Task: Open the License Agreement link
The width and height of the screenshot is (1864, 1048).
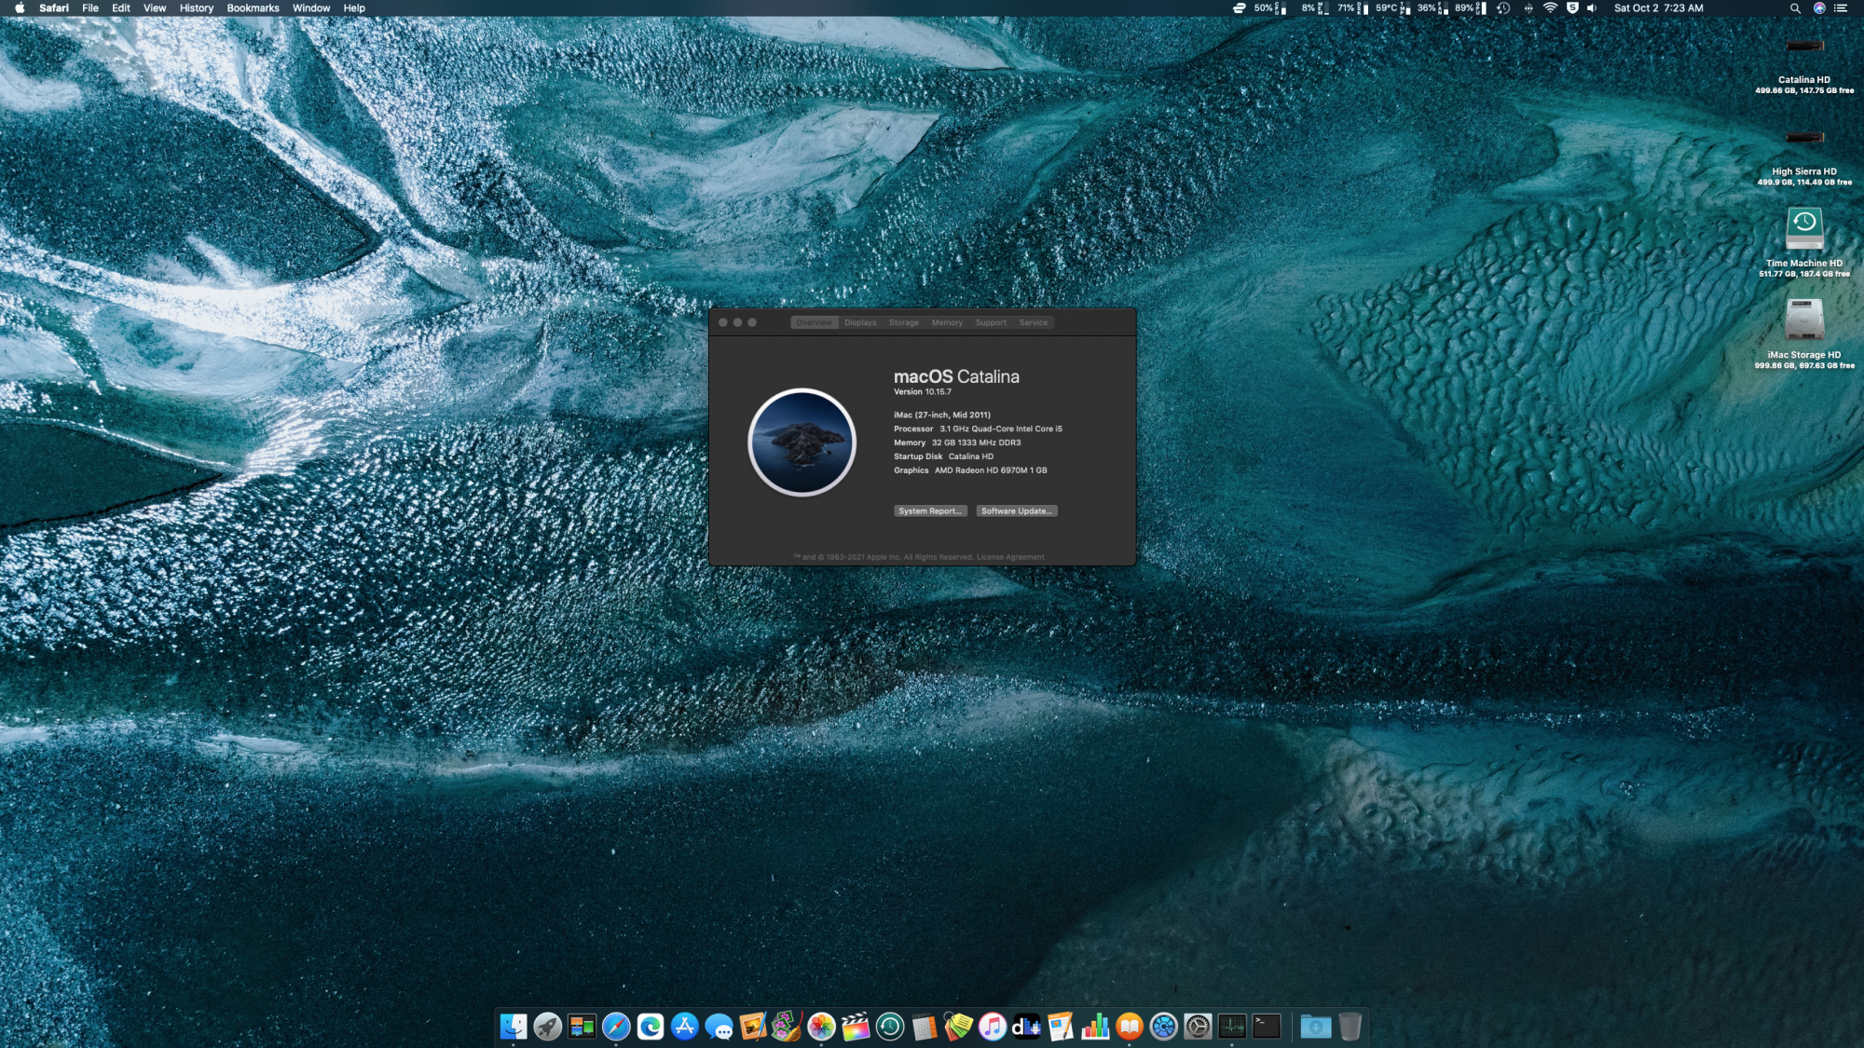Action: [x=1010, y=557]
